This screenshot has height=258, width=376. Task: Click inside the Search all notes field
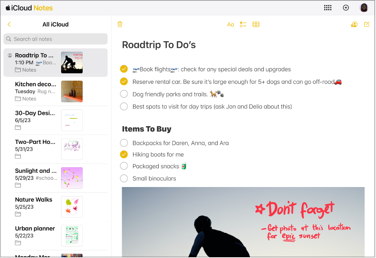tap(55, 39)
